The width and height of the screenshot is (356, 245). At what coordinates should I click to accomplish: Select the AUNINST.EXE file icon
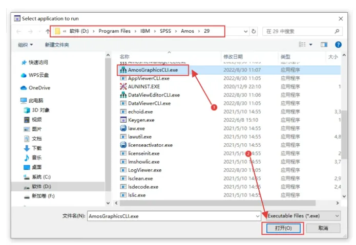tap(123, 86)
